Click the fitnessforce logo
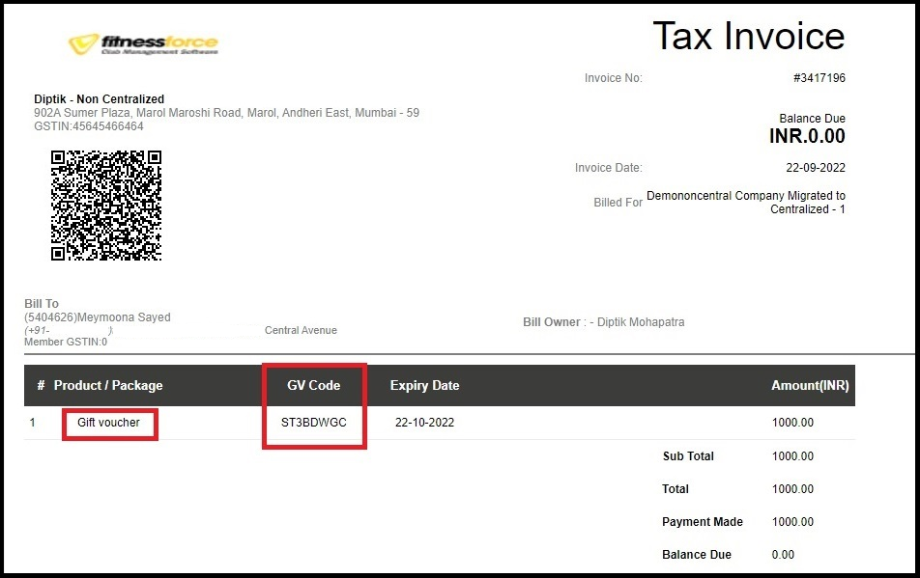This screenshot has width=920, height=578. click(x=143, y=43)
